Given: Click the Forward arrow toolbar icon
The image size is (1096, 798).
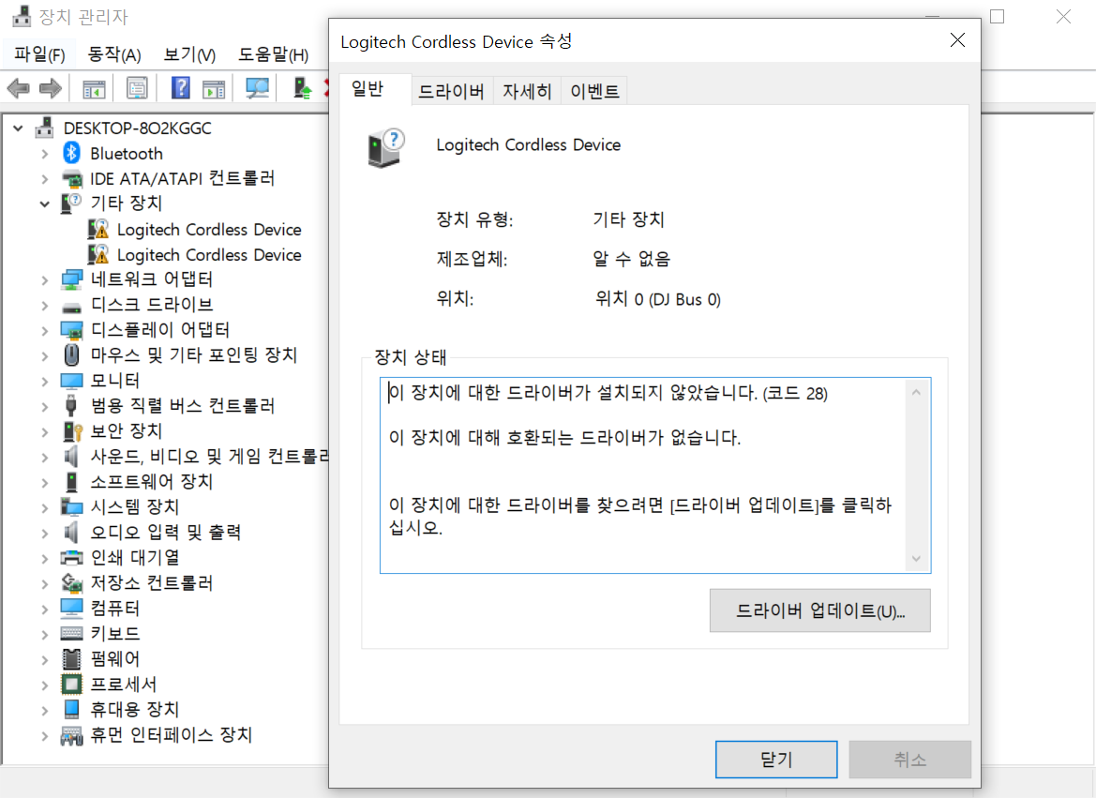Looking at the screenshot, I should pos(51,89).
